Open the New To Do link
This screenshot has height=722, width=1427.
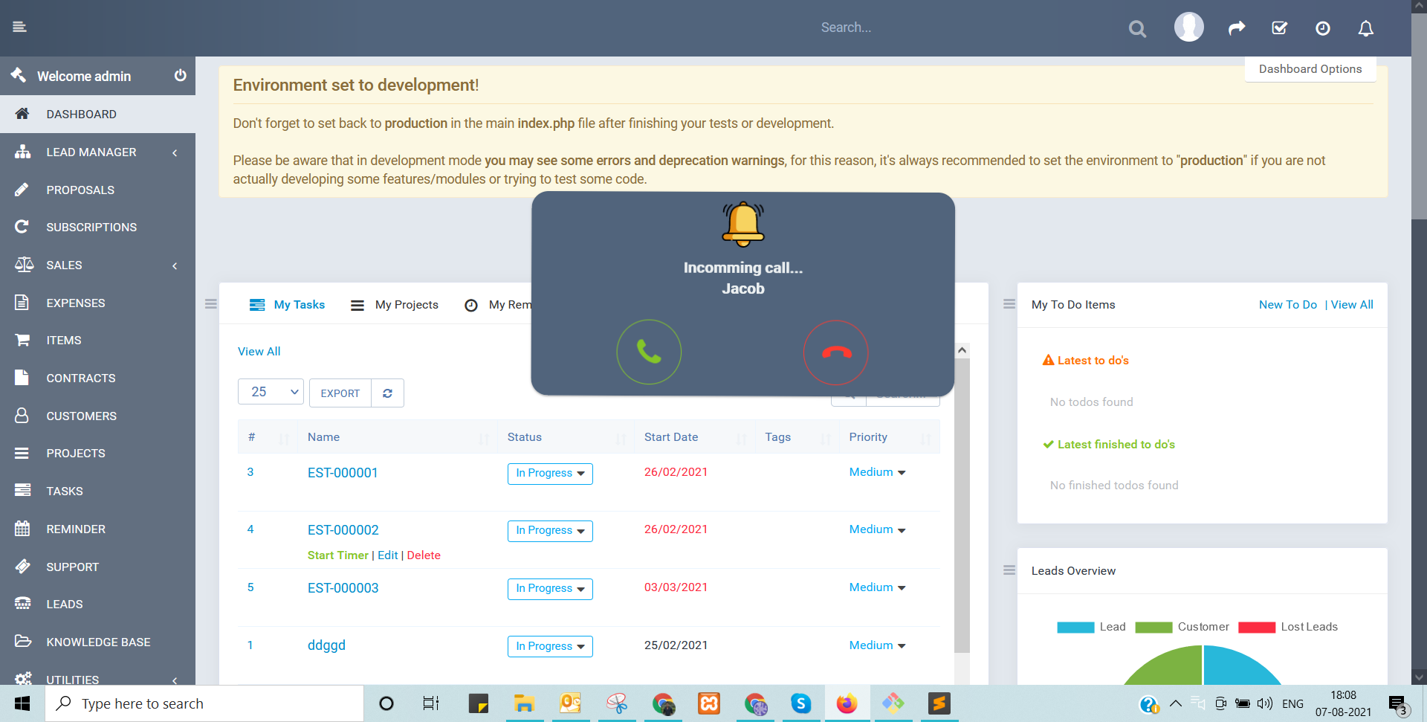[x=1288, y=304]
